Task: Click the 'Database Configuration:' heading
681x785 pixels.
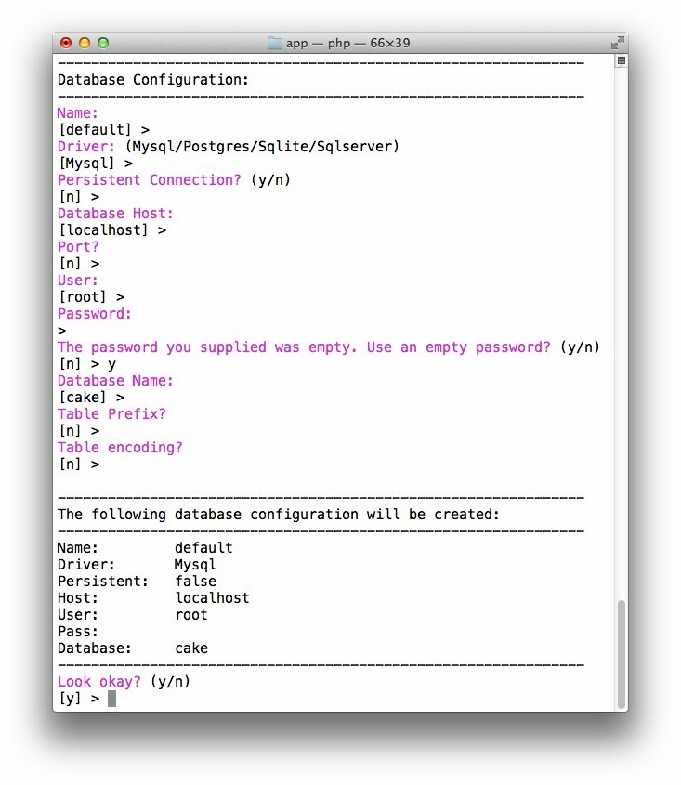Action: coord(153,80)
